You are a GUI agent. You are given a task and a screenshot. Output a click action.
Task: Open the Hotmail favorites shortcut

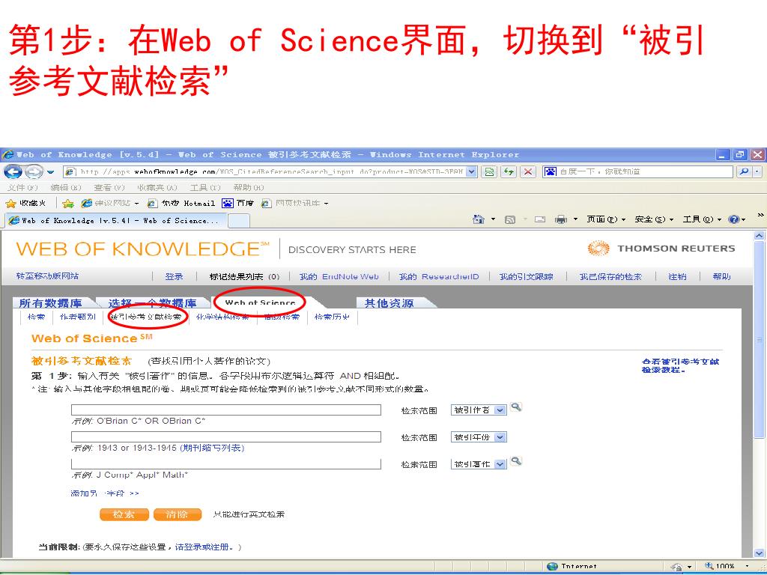click(181, 203)
